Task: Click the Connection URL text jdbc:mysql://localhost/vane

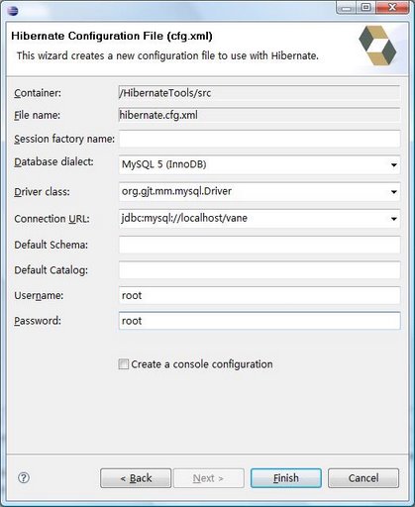Action: (184, 218)
